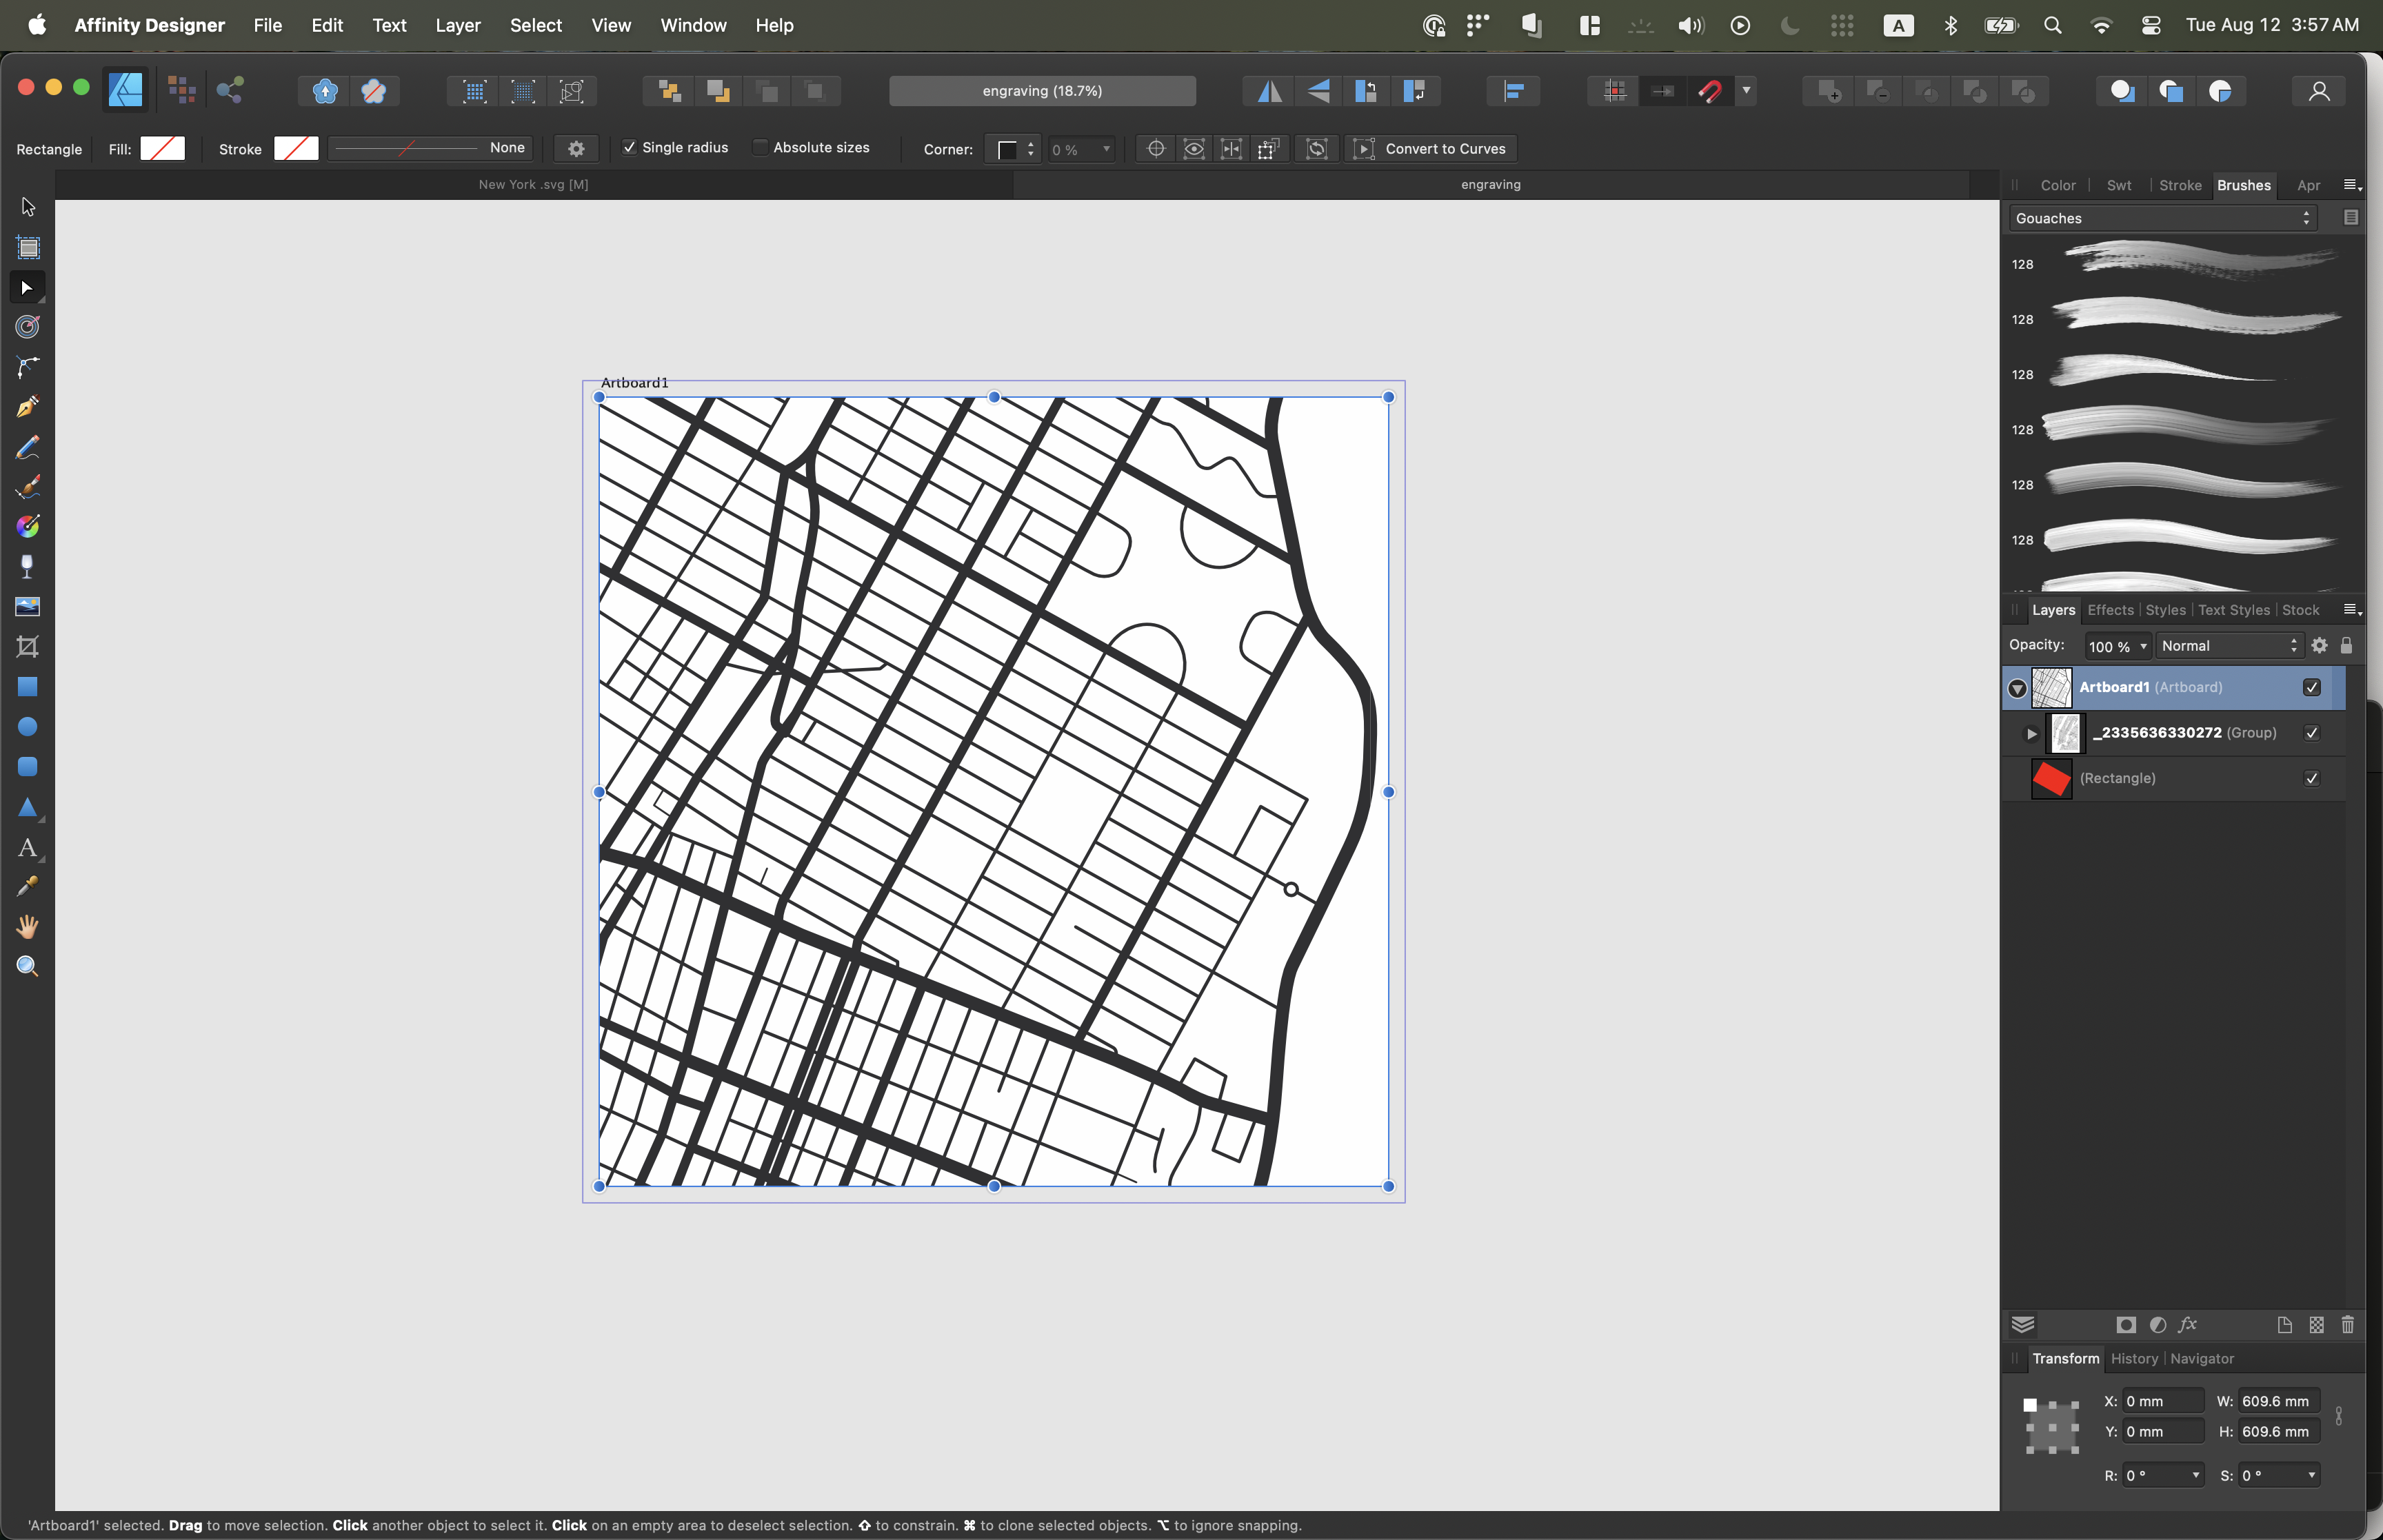Switch to the Brushes panel tab
Viewport: 2383px width, 1540px height.
pos(2243,185)
